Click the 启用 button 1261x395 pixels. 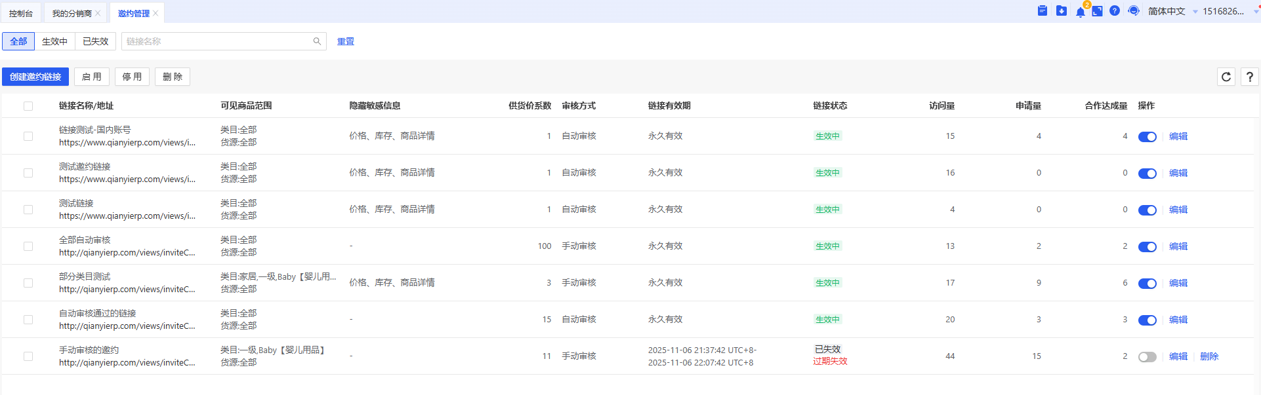click(x=92, y=77)
